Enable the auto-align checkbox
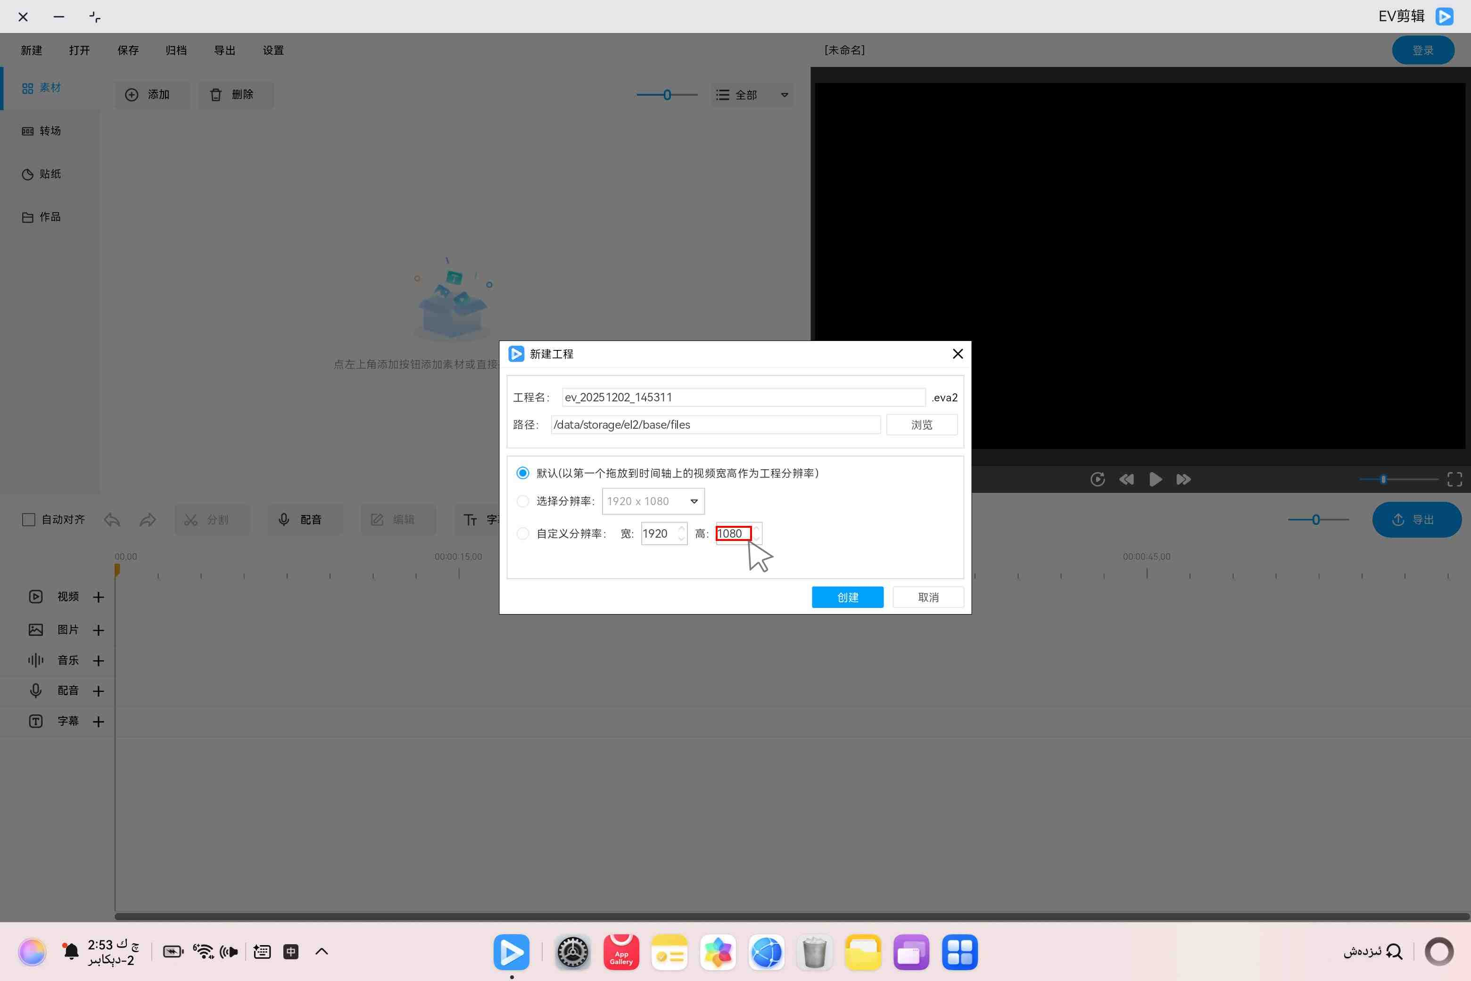 (29, 519)
